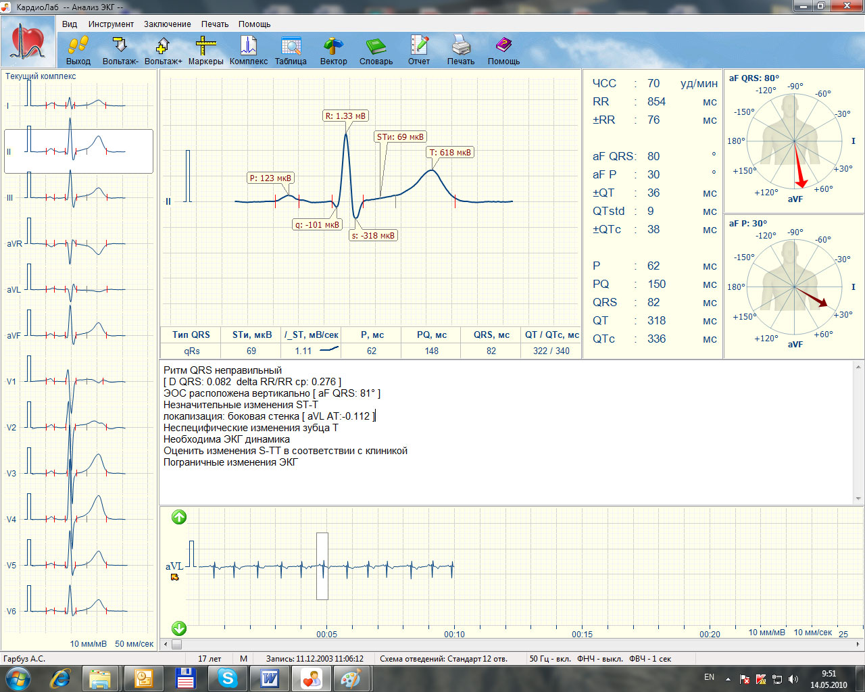Open the Заключение menu
Screen dimensions: 865x692
pyautogui.click(x=167, y=24)
